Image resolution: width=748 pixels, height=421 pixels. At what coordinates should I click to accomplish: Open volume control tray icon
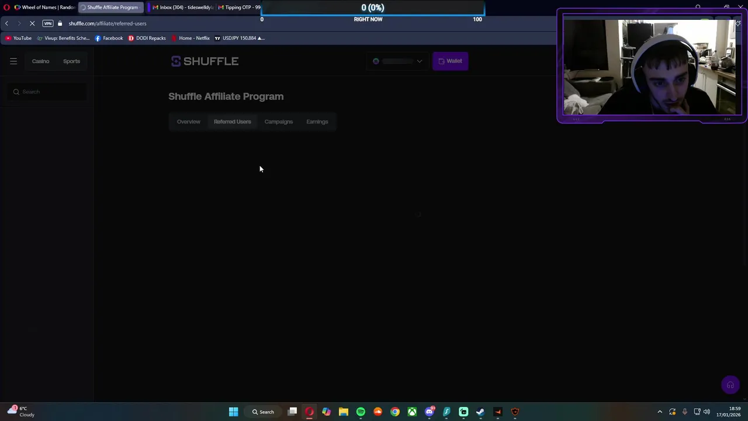(707, 412)
